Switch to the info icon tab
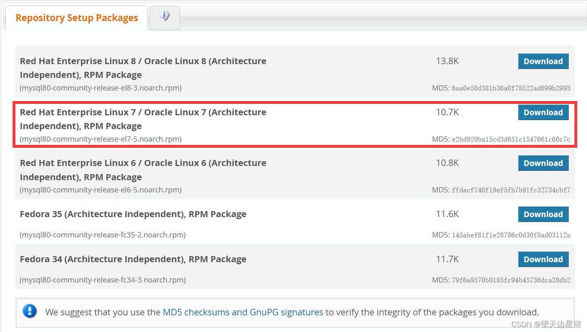The height and width of the screenshot is (332, 587). 165,17
